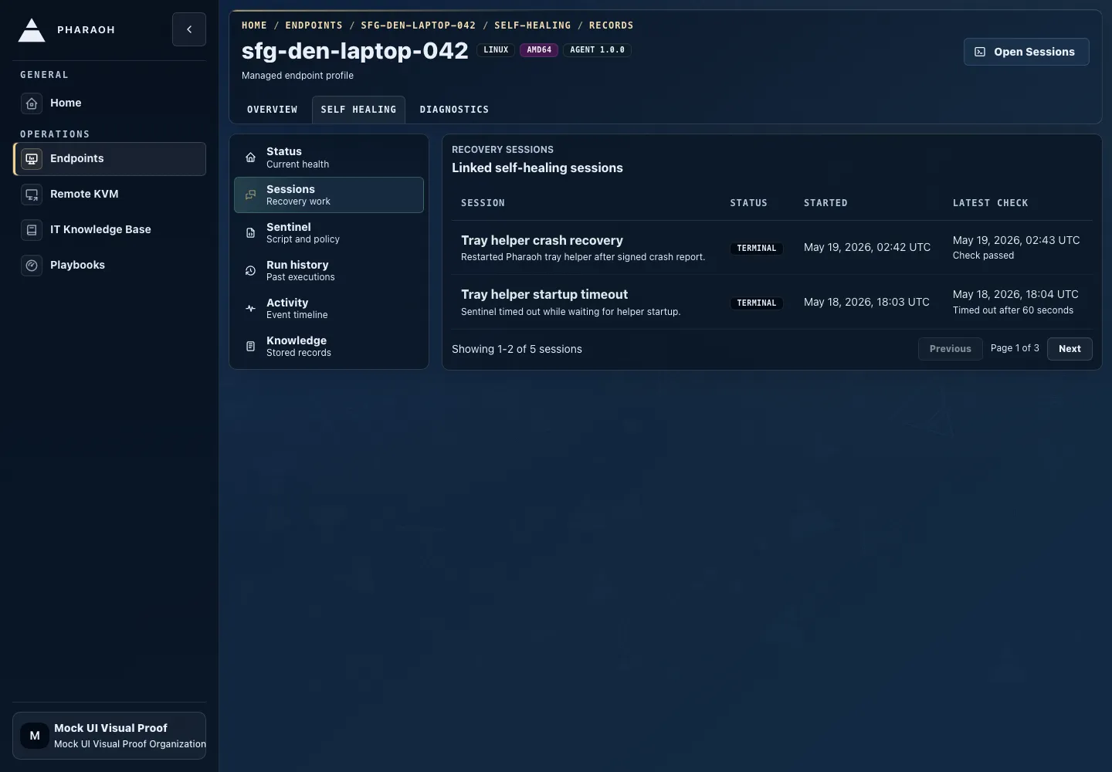This screenshot has width=1112, height=772.
Task: Open Remote KVM in the sidebar
Action: pyautogui.click(x=110, y=194)
